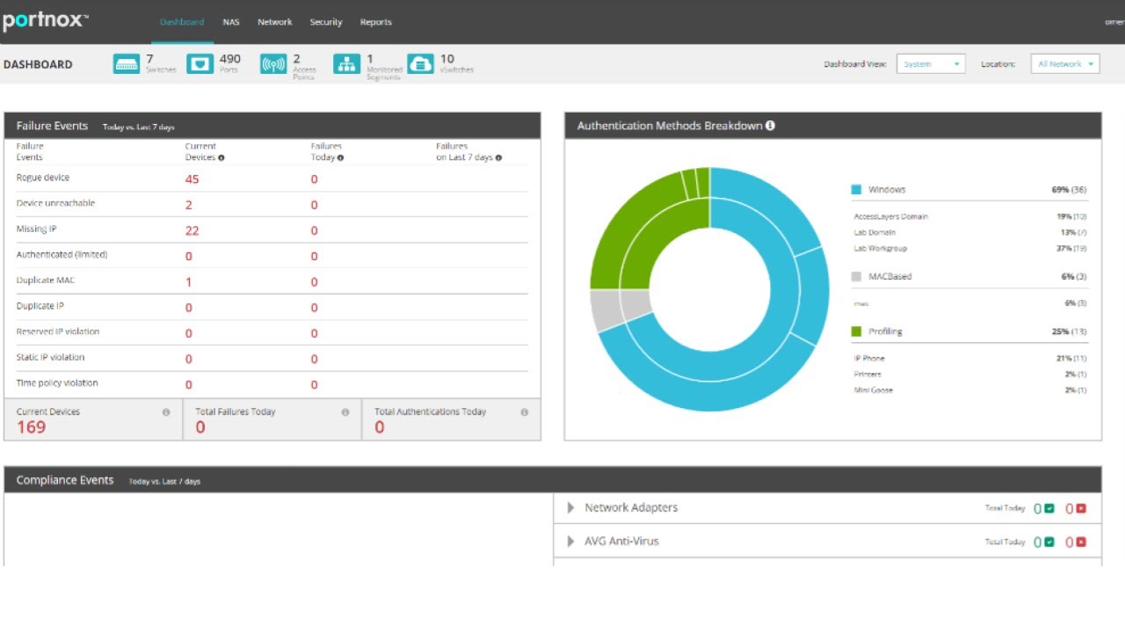Click info icon in Total Failures Today box
The image size is (1125, 633).
(345, 412)
